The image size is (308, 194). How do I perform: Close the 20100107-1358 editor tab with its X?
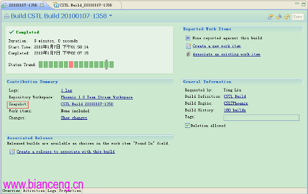click(x=41, y=5)
